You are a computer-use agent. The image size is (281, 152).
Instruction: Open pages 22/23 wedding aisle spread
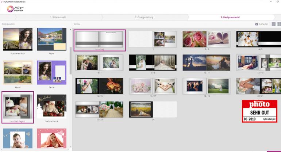coord(100,110)
